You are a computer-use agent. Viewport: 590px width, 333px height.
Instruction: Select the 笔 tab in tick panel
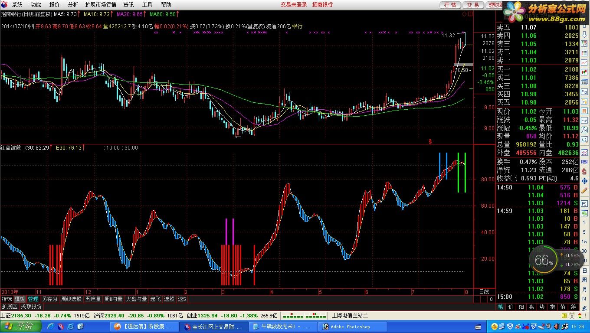pos(500,307)
